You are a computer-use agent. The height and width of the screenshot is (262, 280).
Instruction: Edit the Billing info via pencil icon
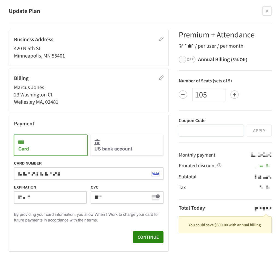coord(161,78)
